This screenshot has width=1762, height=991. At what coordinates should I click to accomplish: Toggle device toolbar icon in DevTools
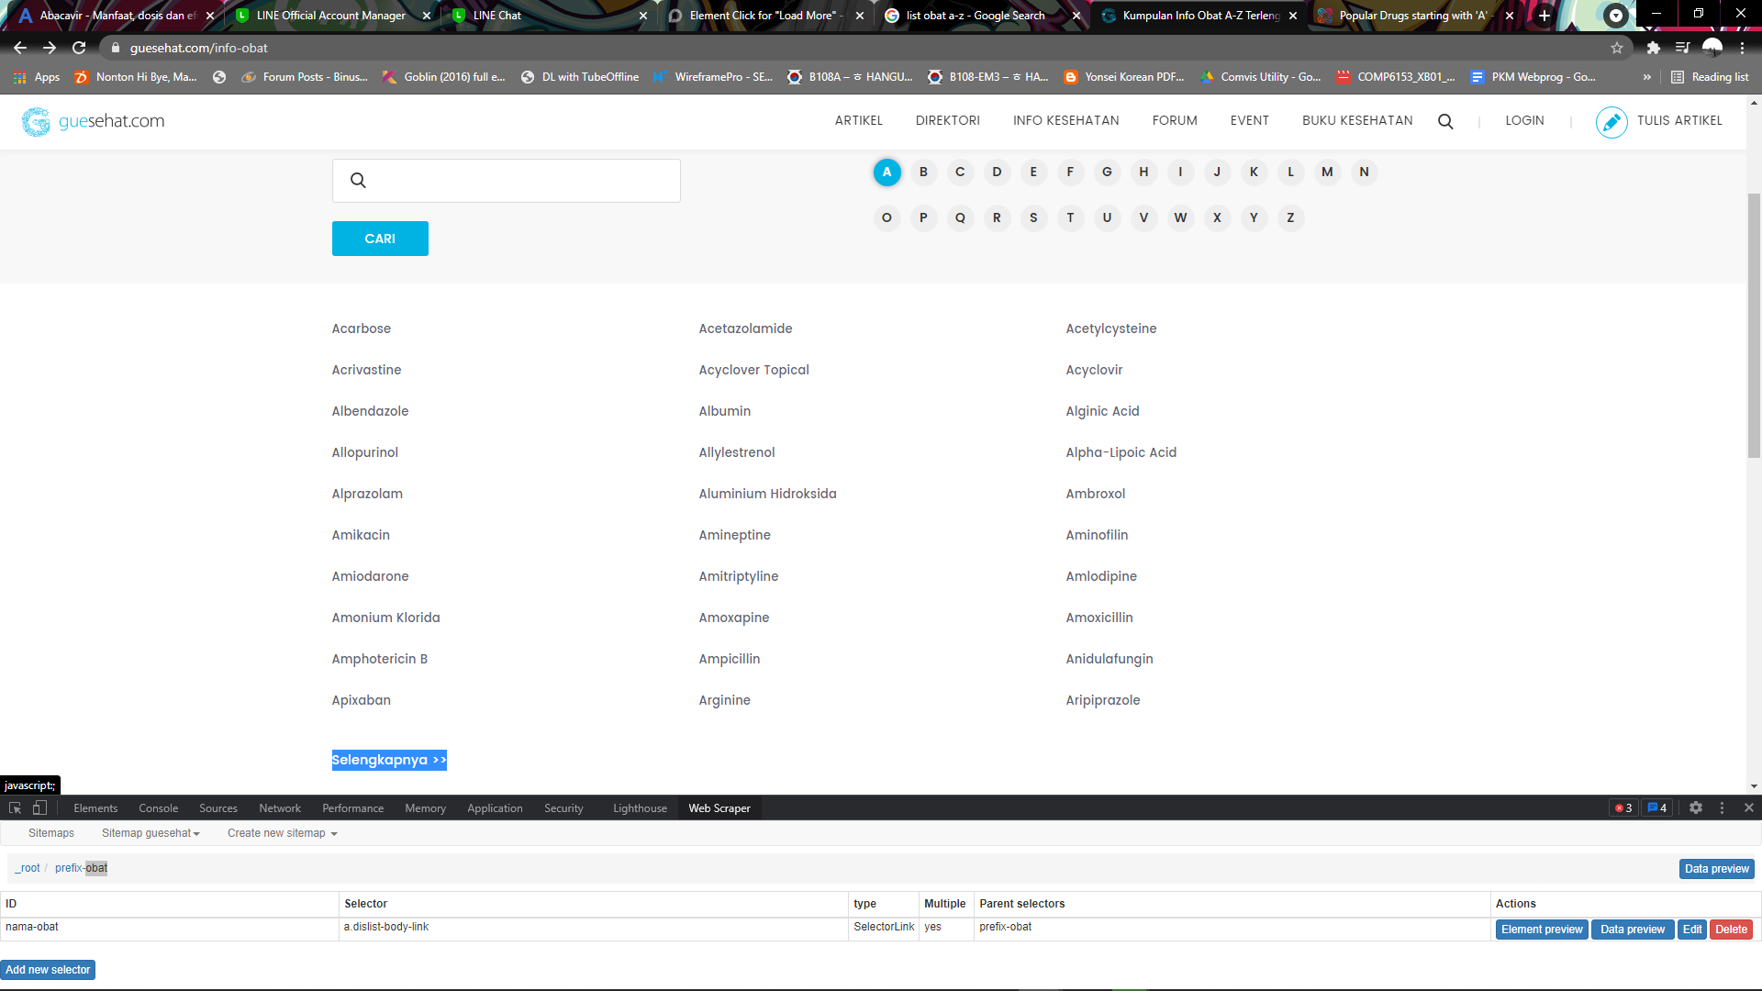39,807
